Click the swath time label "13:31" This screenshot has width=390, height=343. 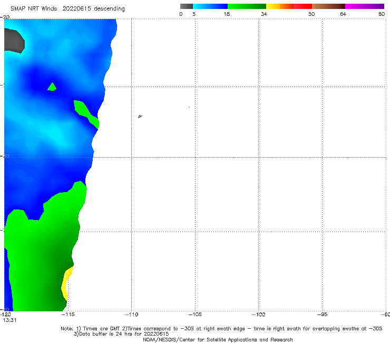point(9,320)
